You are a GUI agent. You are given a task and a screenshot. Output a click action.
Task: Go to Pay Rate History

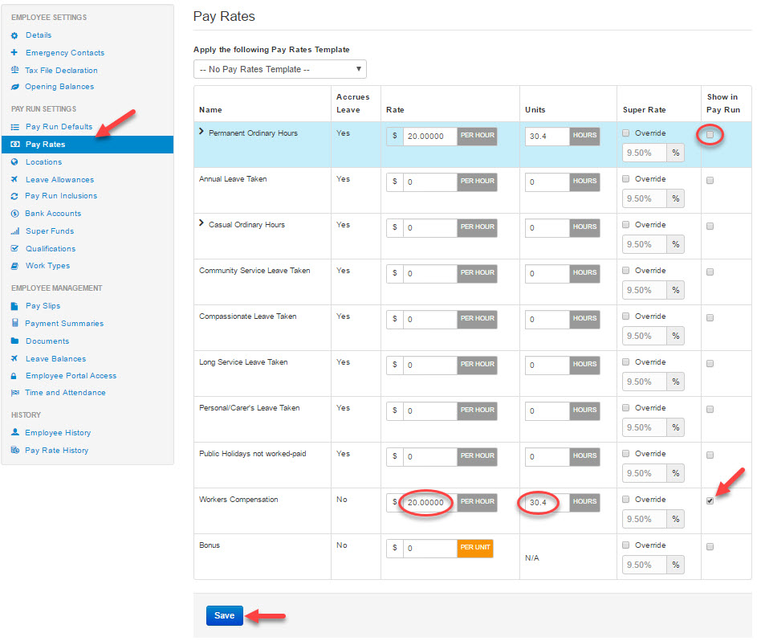(56, 451)
